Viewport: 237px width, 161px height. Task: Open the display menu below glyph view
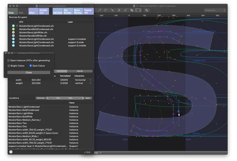click(98, 153)
